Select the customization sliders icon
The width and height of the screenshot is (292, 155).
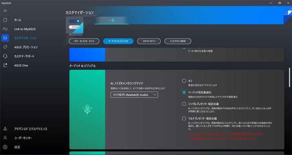click(x=5, y=38)
